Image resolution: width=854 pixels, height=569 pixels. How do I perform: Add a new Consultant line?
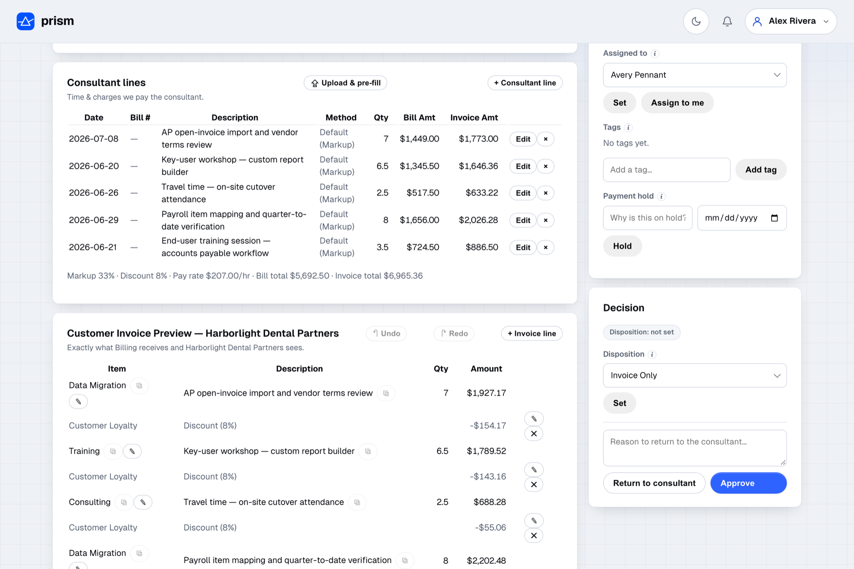525,83
